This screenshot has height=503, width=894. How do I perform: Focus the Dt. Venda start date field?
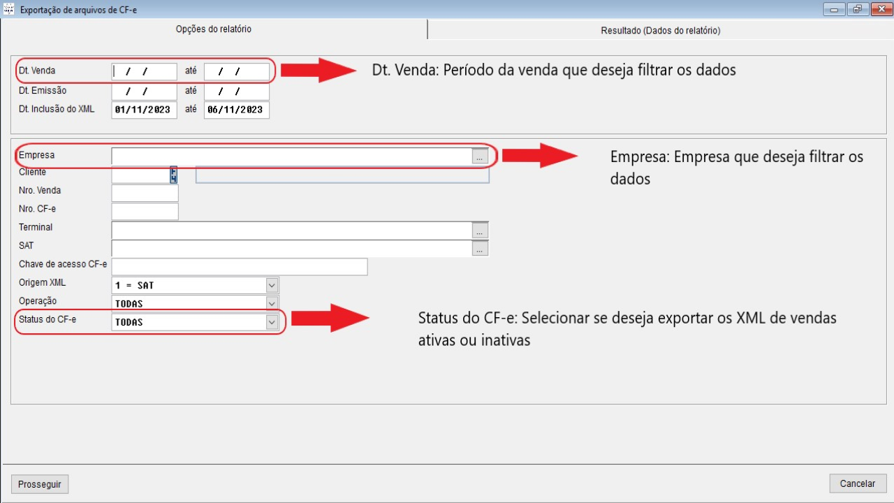click(145, 71)
